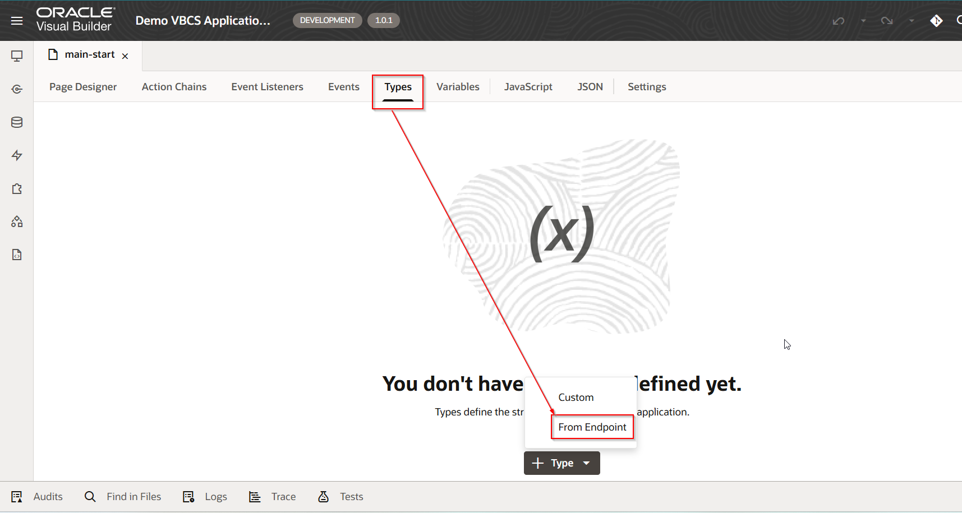Viewport: 962px width, 513px height.
Task: Close the main-start editor tab
Action: pos(125,56)
